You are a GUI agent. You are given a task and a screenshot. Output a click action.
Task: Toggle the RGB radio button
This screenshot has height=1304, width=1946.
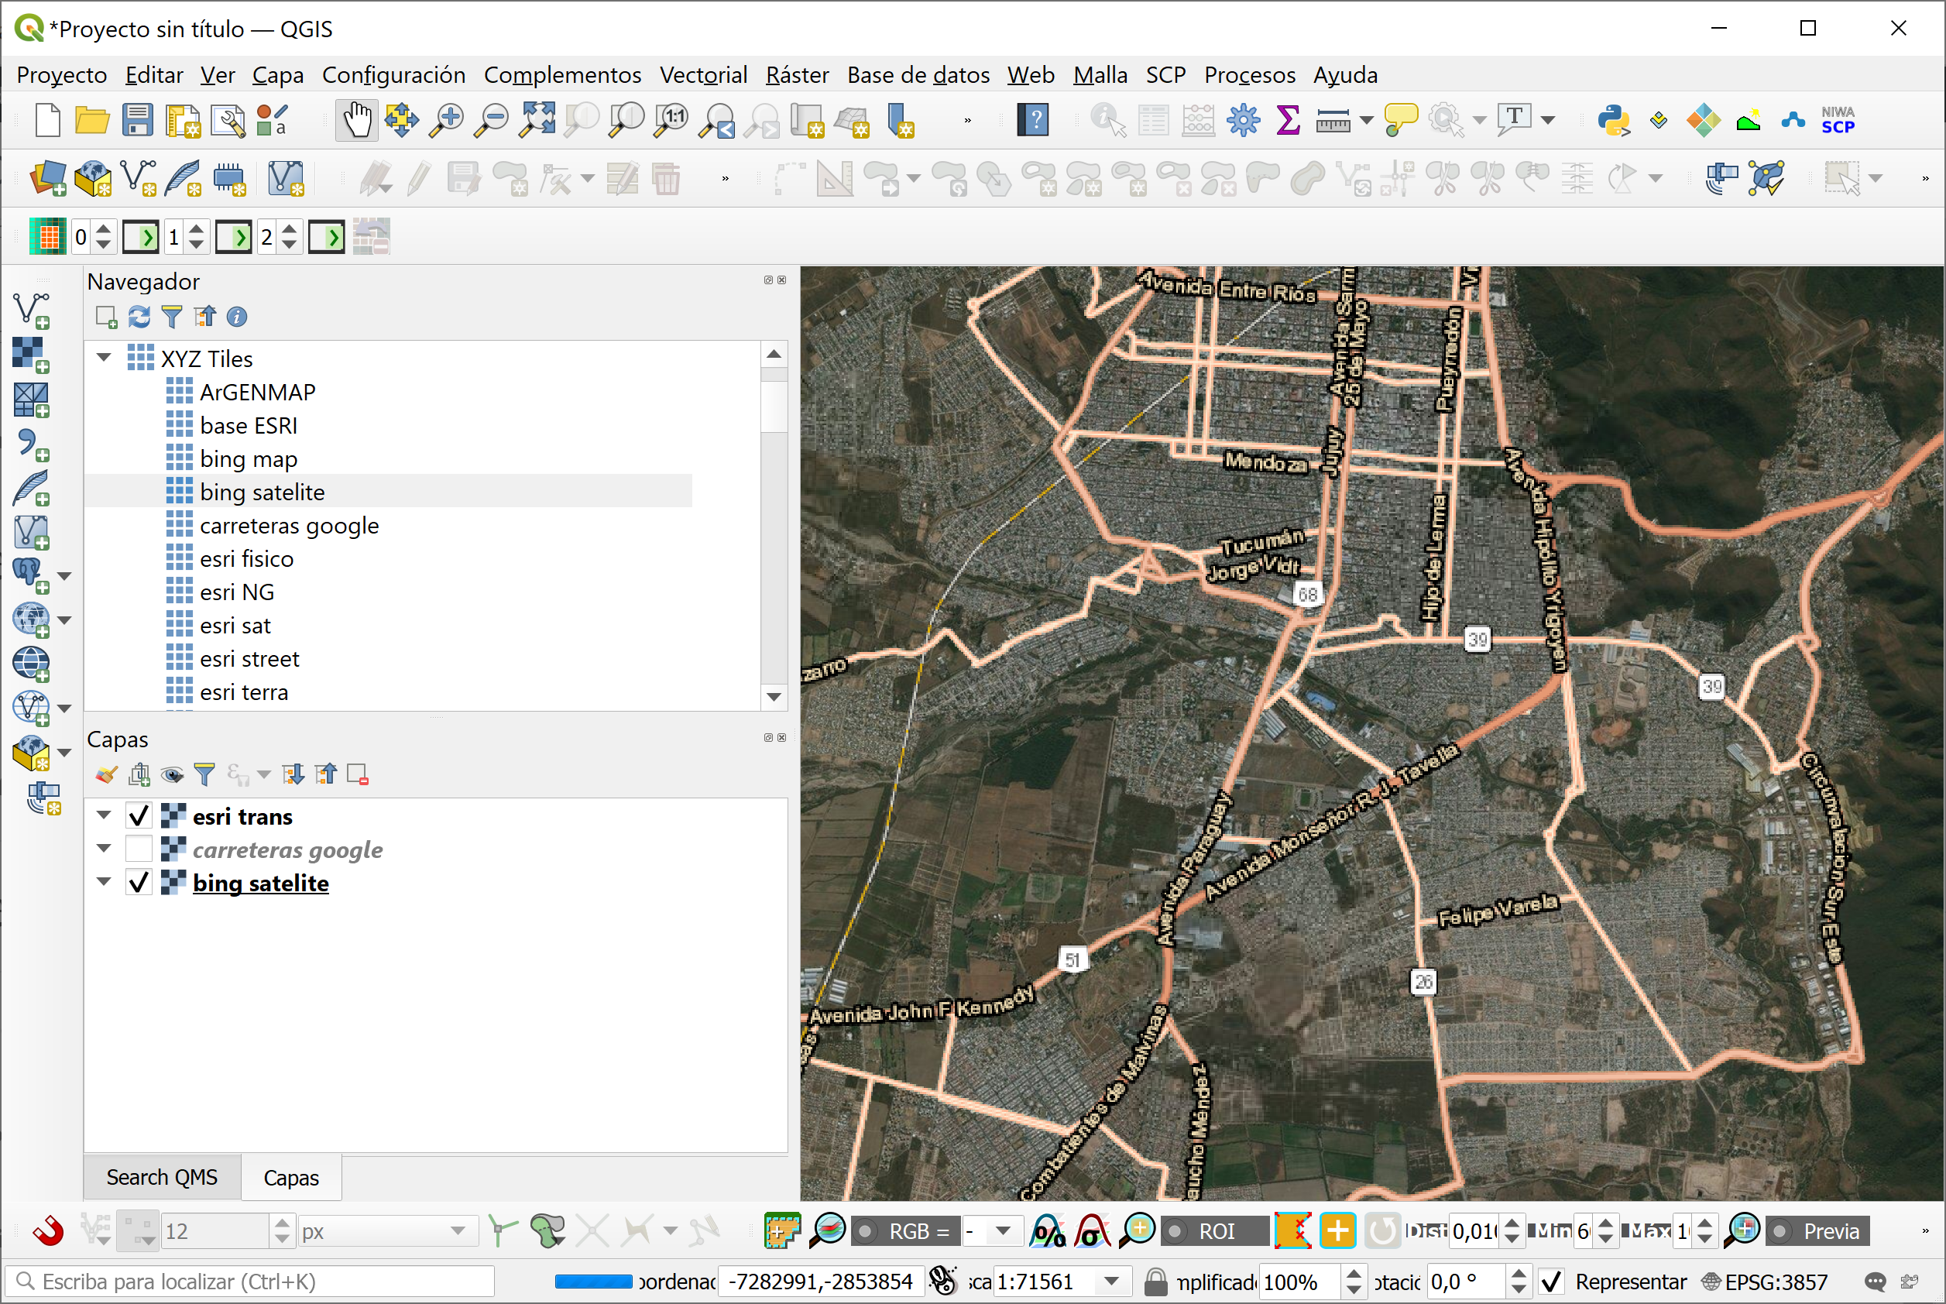(x=866, y=1230)
